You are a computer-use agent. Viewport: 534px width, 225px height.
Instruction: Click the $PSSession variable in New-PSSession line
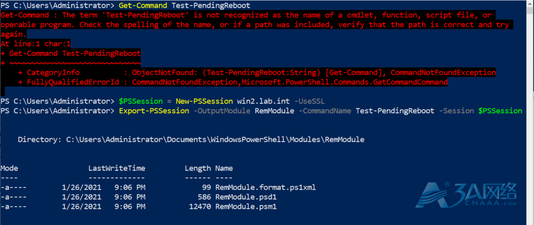[x=141, y=101]
